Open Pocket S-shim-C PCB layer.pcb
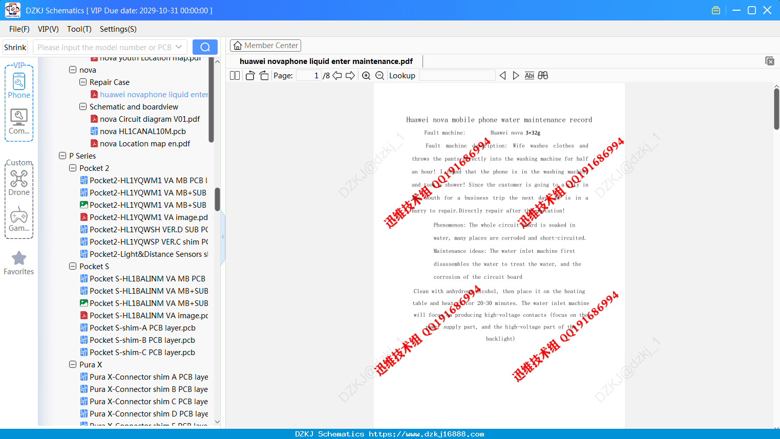Viewport: 780px width, 439px height. coord(137,353)
